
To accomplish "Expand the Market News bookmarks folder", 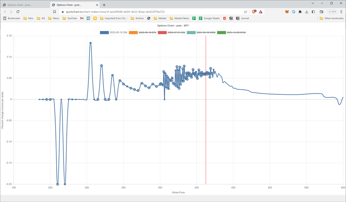I will coord(179,18).
